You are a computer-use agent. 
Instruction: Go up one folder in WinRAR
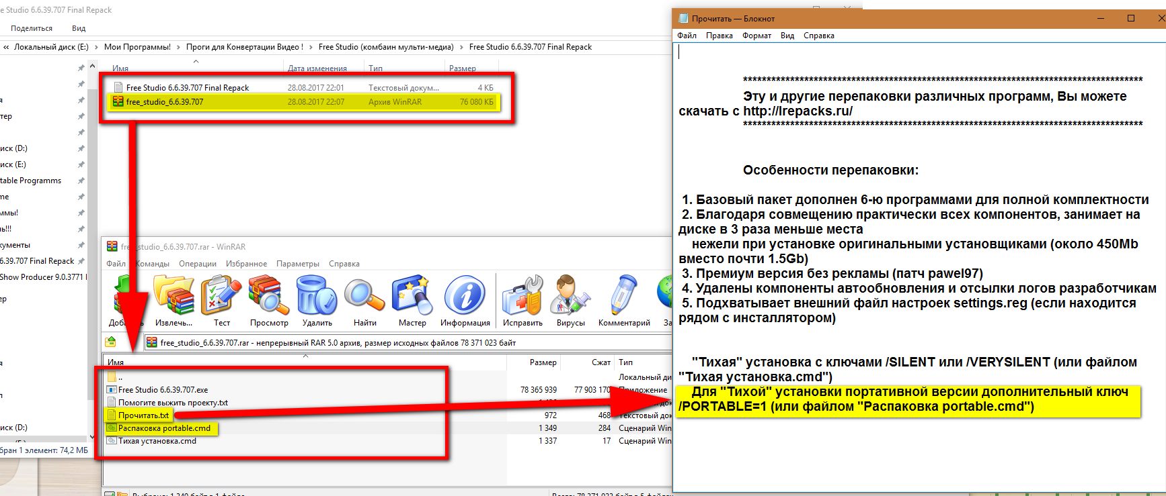[111, 342]
